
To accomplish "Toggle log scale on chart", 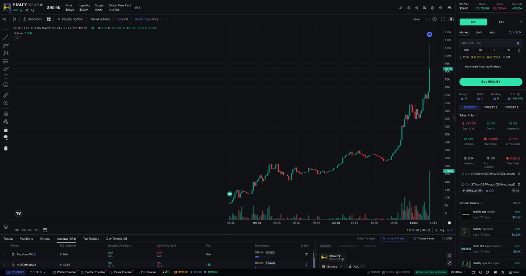I will pyautogui.click(x=442, y=230).
